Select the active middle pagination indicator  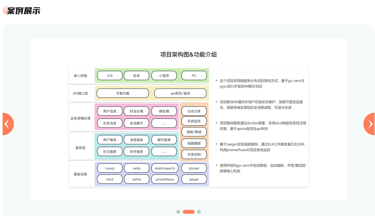click(x=189, y=212)
